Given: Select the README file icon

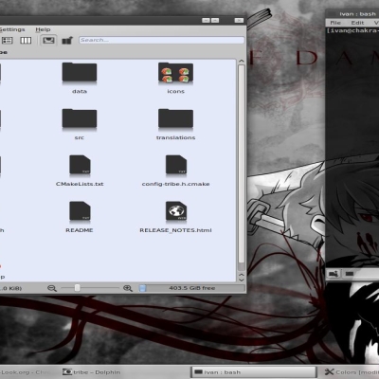Looking at the screenshot, I should [x=80, y=211].
